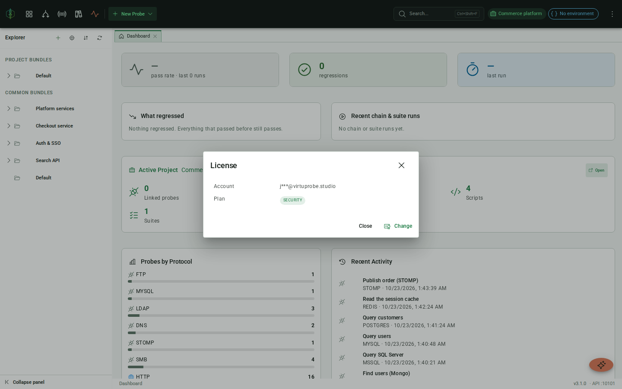622x389 pixels.
Task: Click the locate target icon in Explorer
Action: coord(72,38)
